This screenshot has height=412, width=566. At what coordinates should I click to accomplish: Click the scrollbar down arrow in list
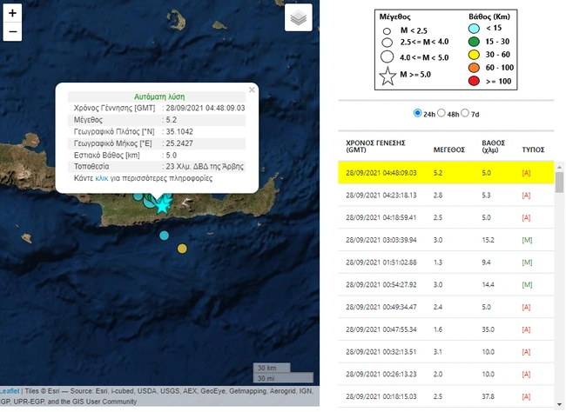(560, 404)
